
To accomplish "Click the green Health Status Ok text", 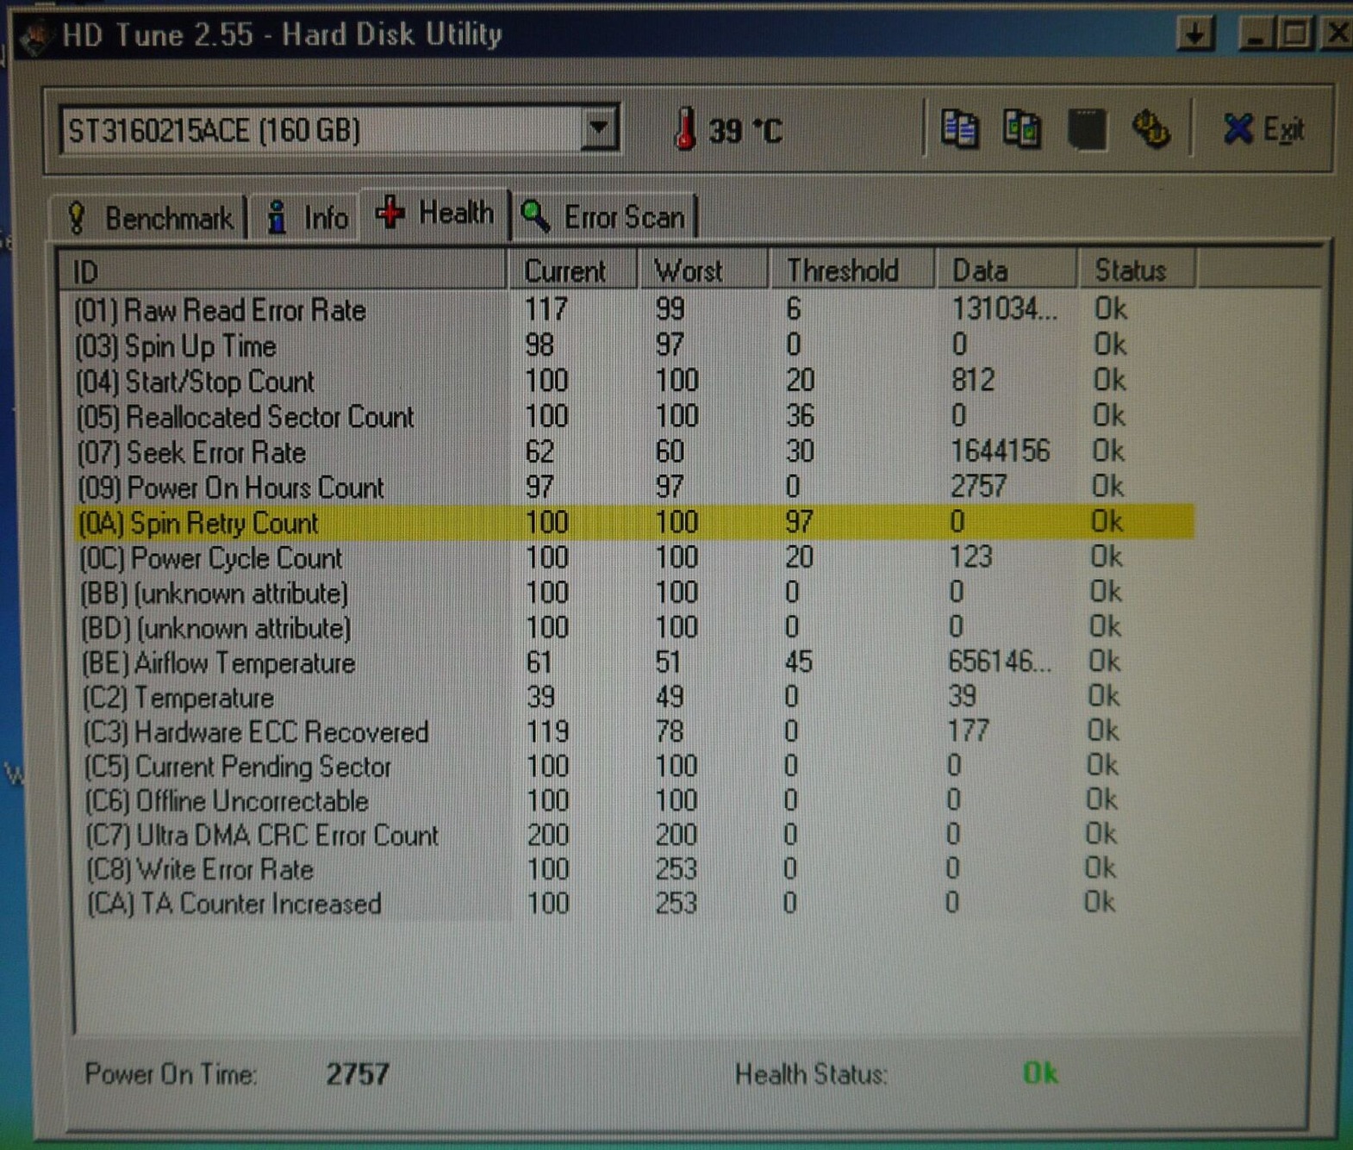I will point(1040,1073).
